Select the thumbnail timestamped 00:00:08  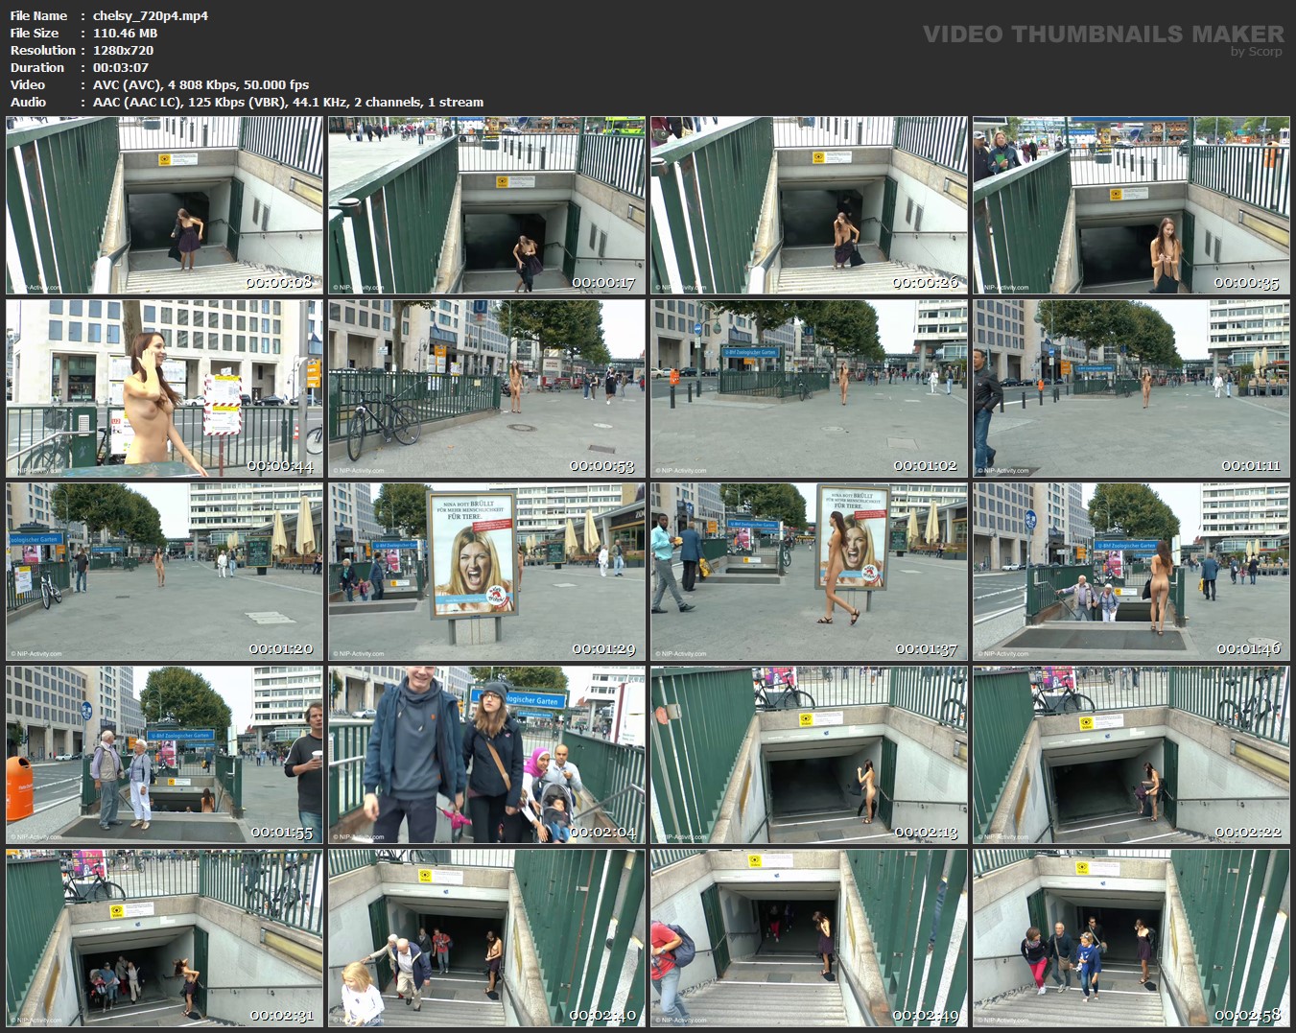pos(165,205)
